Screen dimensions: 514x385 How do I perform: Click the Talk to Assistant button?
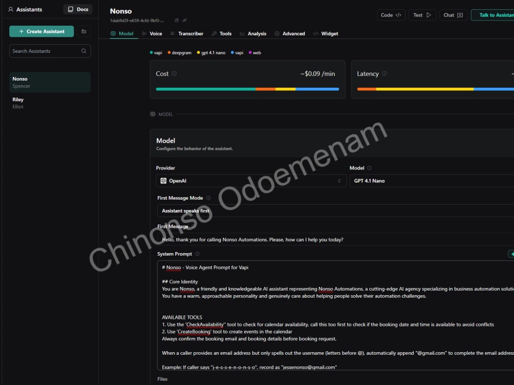pos(493,15)
